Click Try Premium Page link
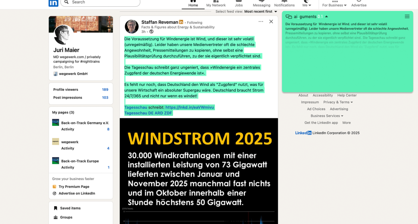This screenshot has width=418, height=224. pyautogui.click(x=74, y=187)
